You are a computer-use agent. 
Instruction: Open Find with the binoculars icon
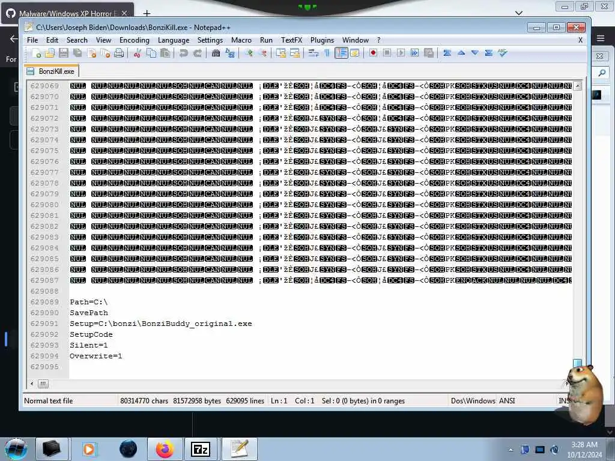pyautogui.click(x=216, y=53)
